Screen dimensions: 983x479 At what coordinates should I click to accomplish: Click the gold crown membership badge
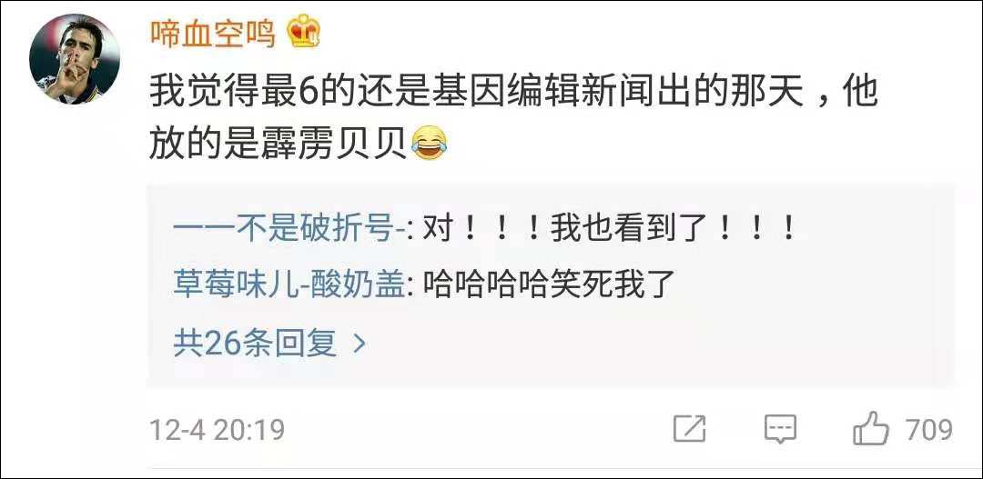coord(304,31)
